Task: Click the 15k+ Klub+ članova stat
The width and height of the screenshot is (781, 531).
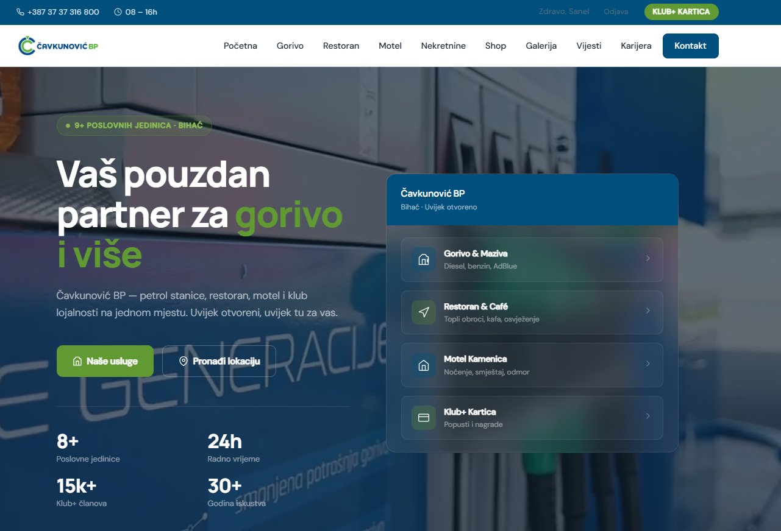Action: (82, 493)
